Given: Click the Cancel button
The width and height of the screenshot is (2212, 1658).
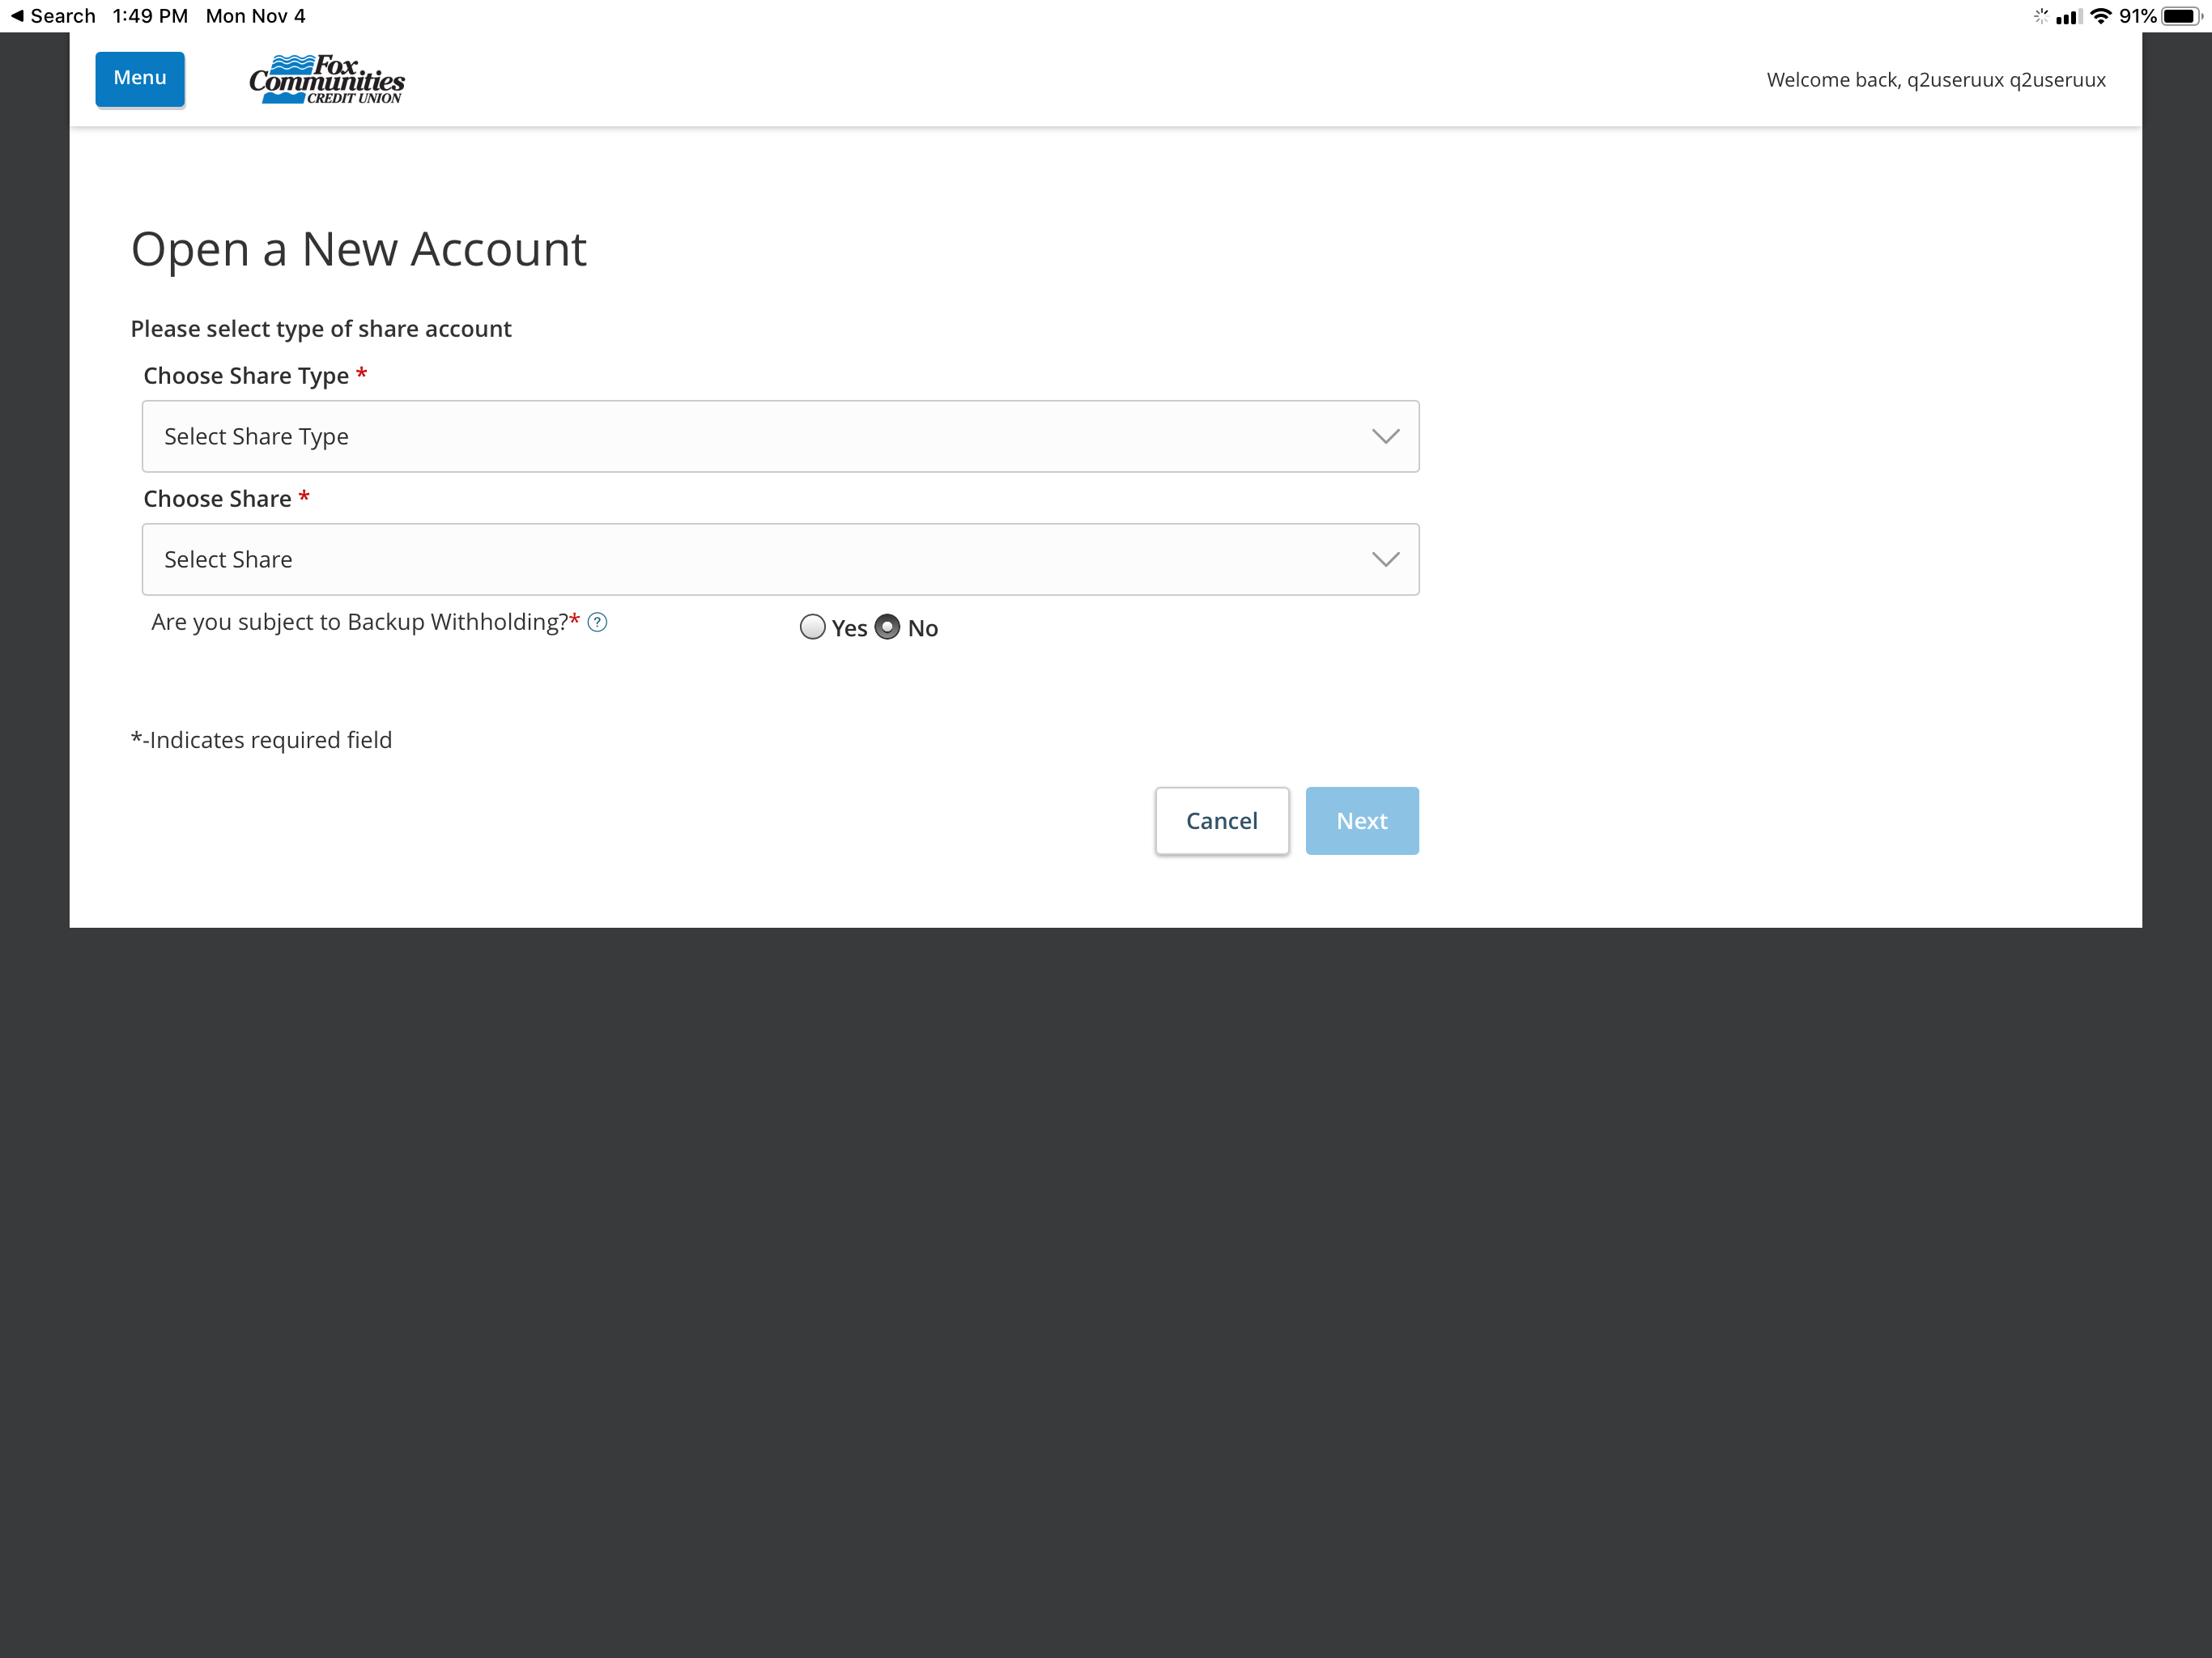Looking at the screenshot, I should click(1221, 821).
